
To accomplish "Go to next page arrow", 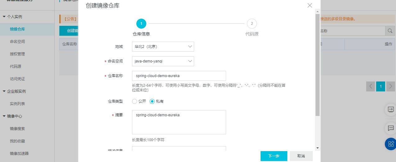I will pyautogui.click(x=390, y=86).
